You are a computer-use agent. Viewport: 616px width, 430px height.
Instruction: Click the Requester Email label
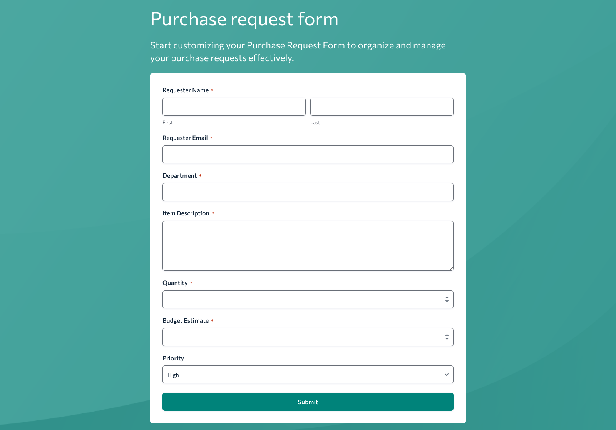pos(185,138)
